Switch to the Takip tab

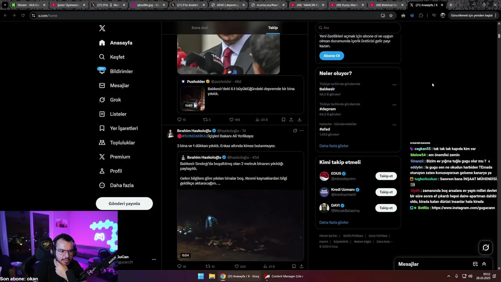coord(273,28)
